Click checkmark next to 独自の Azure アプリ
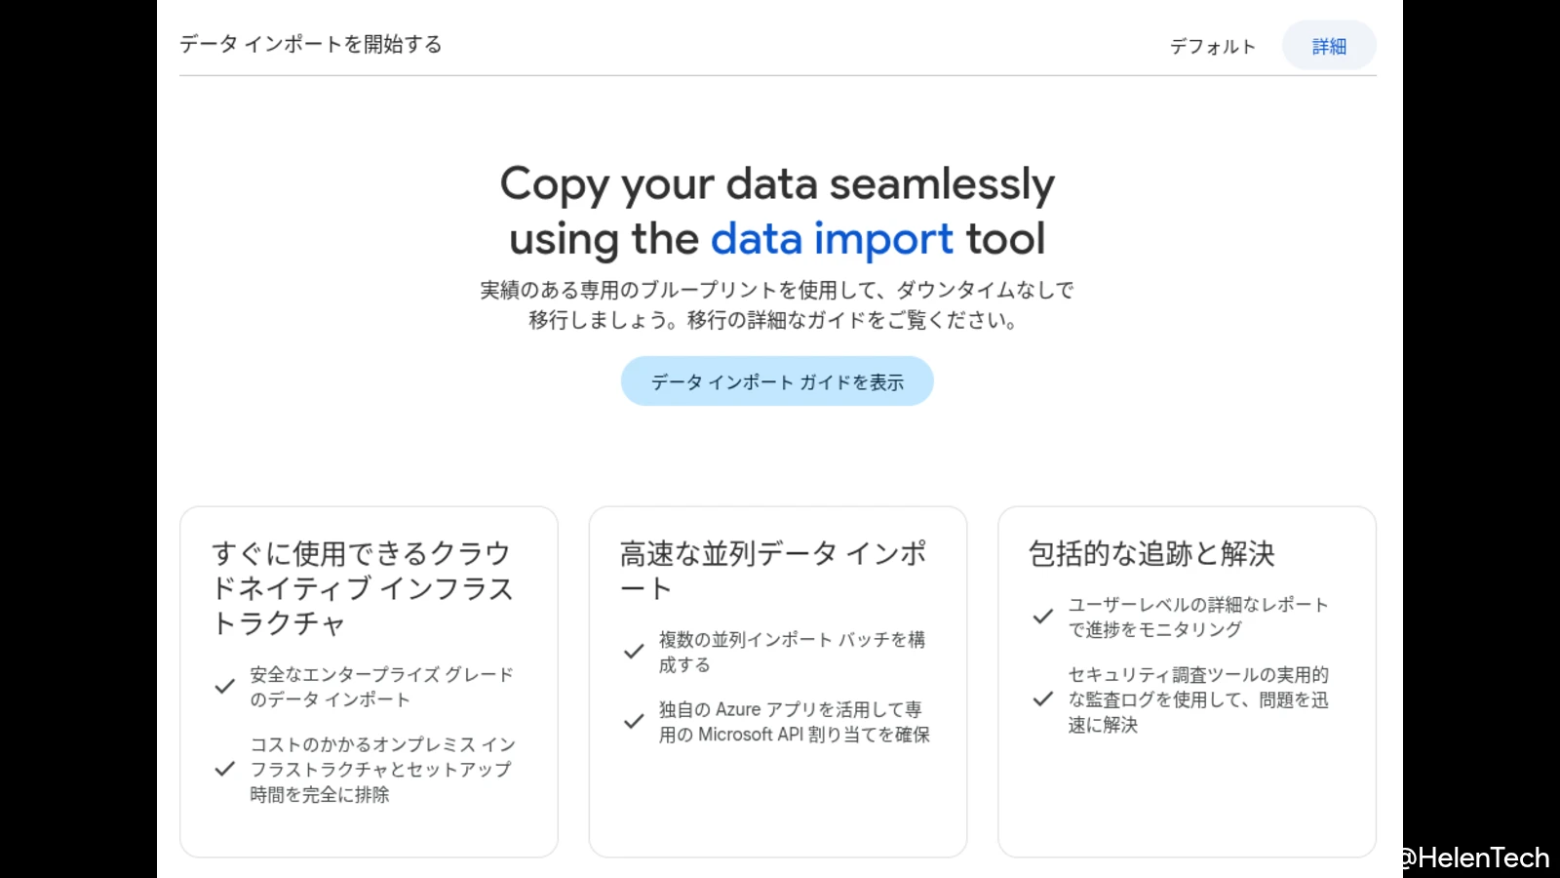 634,722
